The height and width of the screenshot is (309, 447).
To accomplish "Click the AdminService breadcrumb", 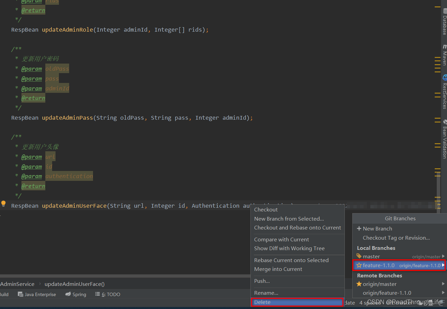I will click(x=17, y=284).
